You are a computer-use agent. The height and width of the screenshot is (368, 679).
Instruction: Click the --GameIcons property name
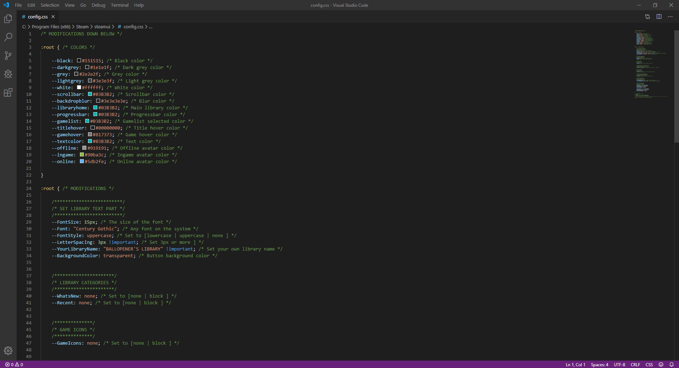coord(67,343)
